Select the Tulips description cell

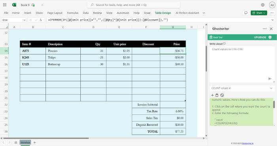tap(63, 58)
